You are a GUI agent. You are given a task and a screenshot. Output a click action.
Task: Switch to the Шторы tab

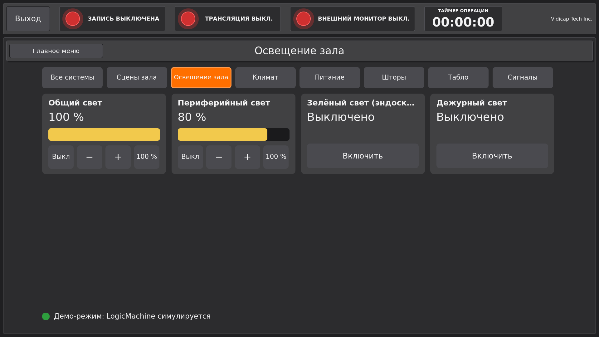pos(394,78)
